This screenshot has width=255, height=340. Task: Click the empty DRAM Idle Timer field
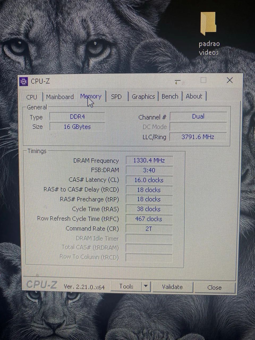149,238
